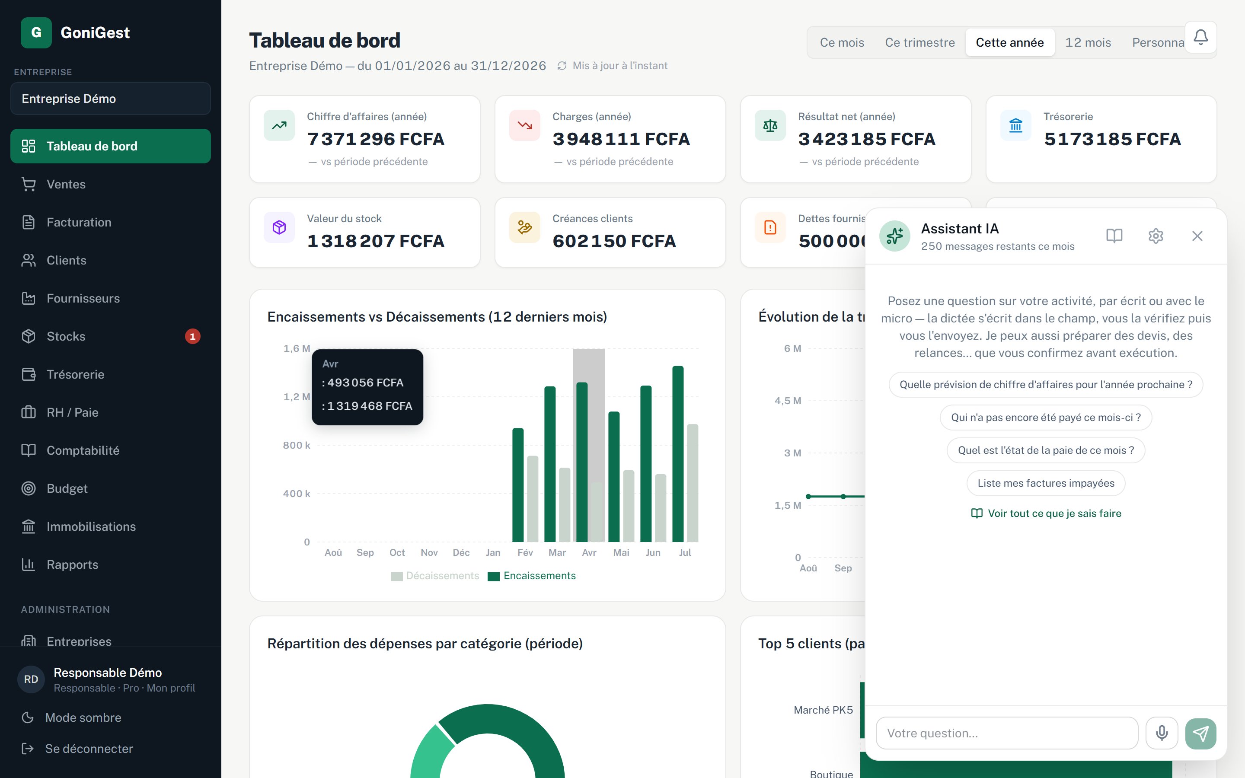The height and width of the screenshot is (778, 1245).
Task: Open the Entreprise Démo company selector
Action: pos(111,99)
